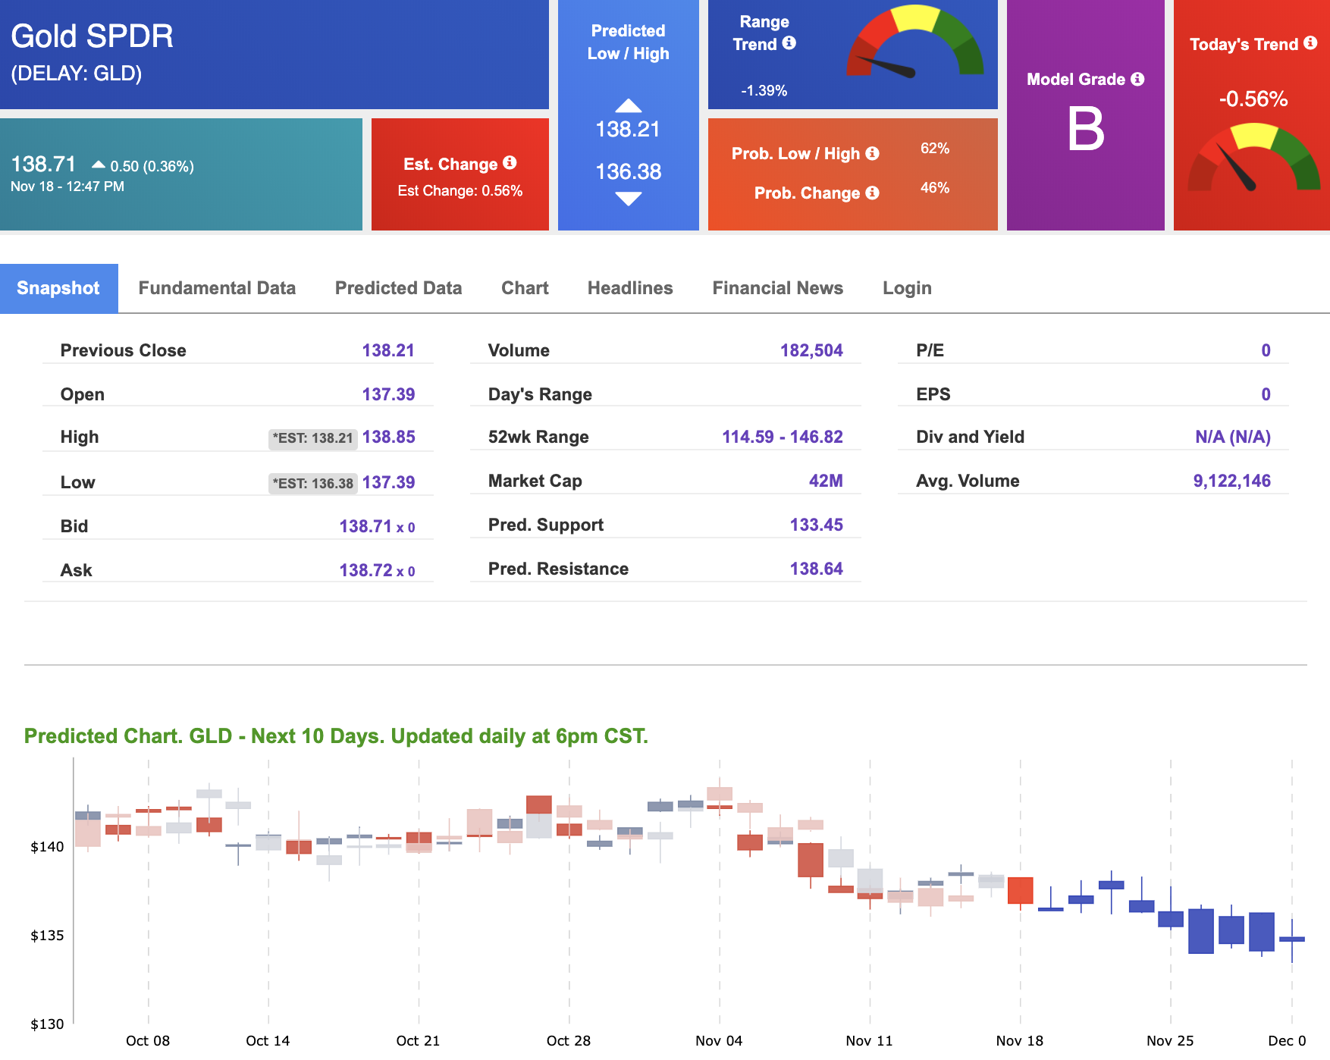
Task: Click the Model Grade letter B
Action: 1086,129
